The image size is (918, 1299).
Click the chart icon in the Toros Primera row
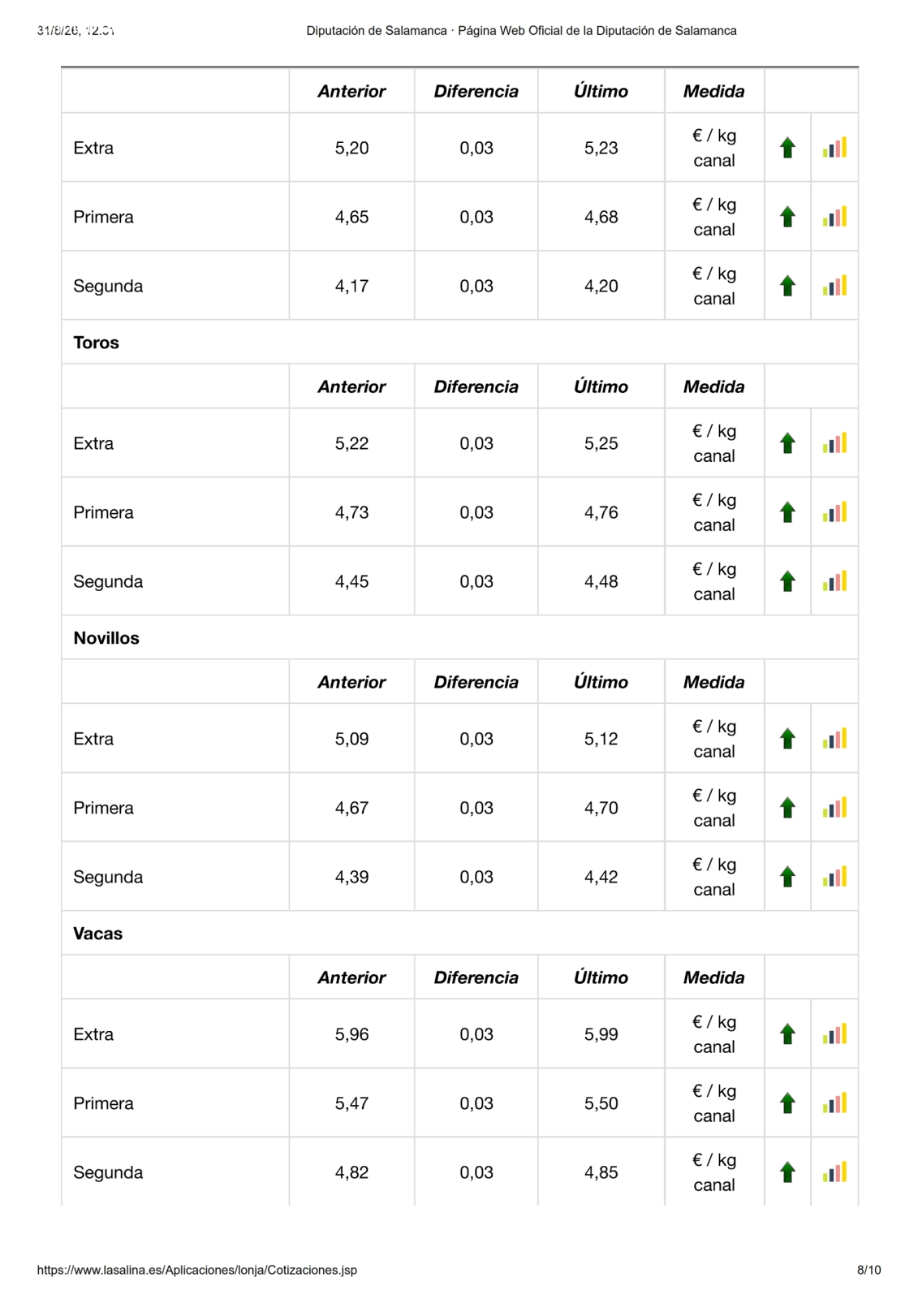(x=834, y=512)
